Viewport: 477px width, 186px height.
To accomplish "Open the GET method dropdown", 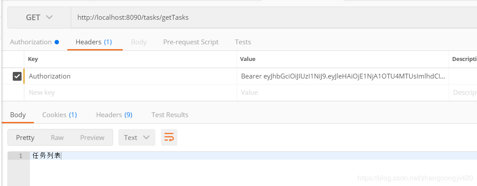I will (39, 18).
